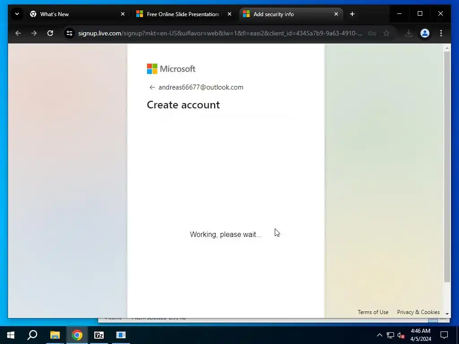Screen dimensions: 459x344
Task: Switch to the What's New tab
Action: click(x=78, y=14)
